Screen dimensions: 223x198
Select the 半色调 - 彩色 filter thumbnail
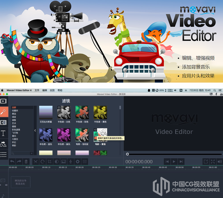pyautogui.click(x=82, y=112)
